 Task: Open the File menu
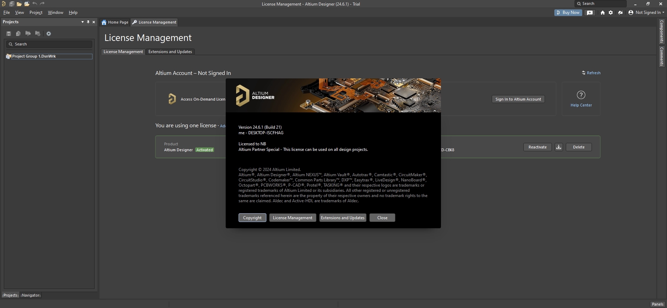tap(7, 12)
